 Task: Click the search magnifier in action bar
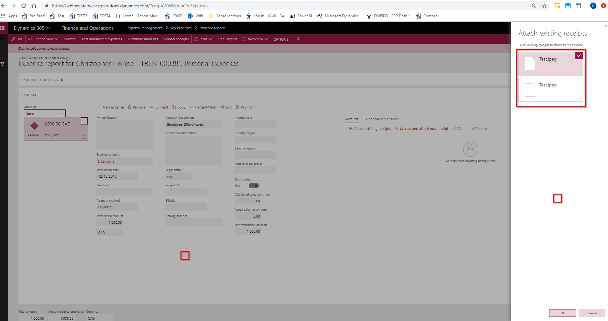pyautogui.click(x=298, y=39)
